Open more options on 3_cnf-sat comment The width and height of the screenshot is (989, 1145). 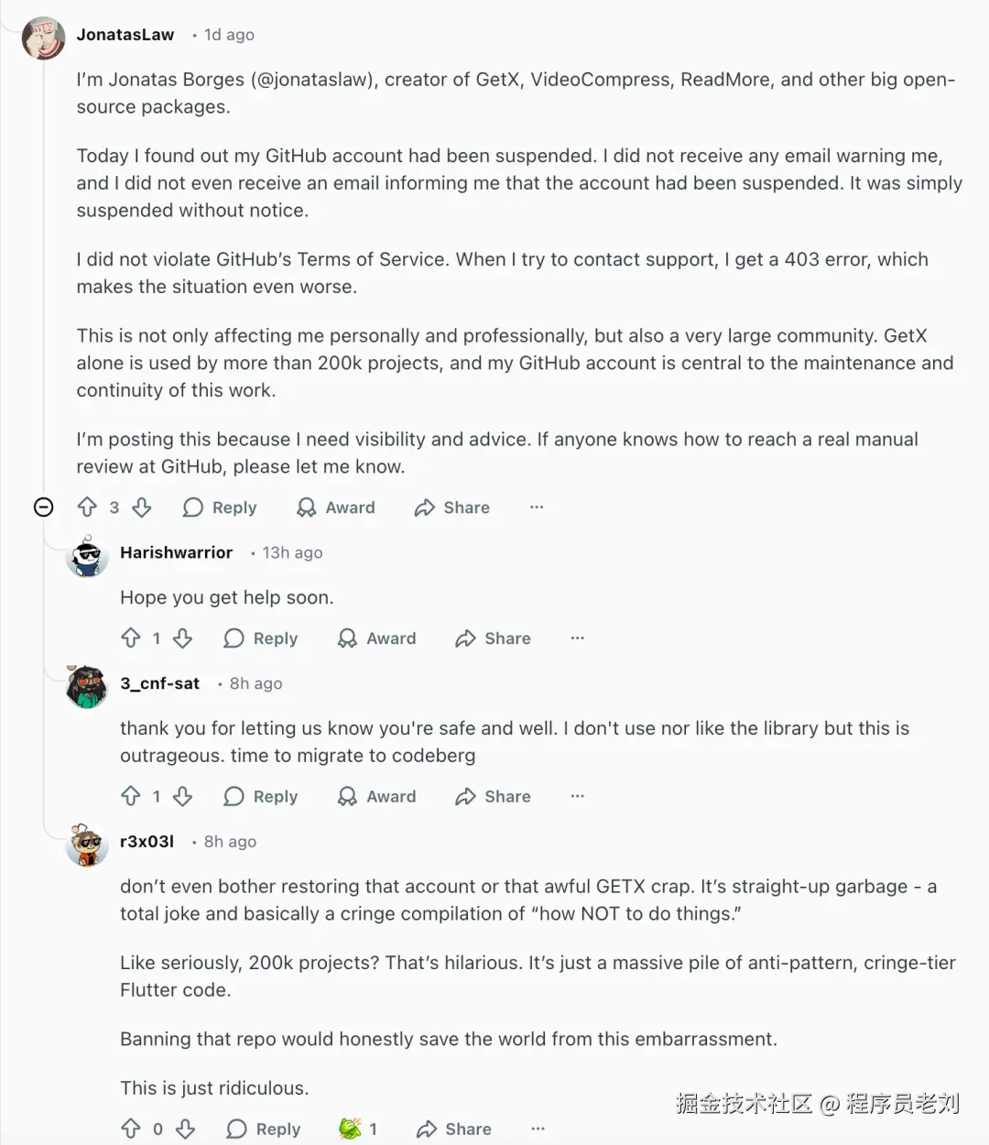[577, 796]
